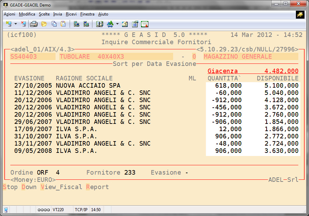Click the open book toolbar icon

100,24
